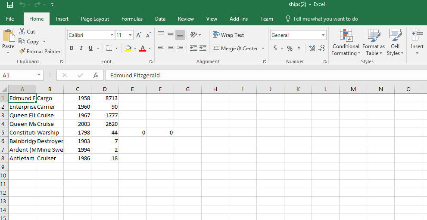Image resolution: width=427 pixels, height=220 pixels.
Task: Open the Alignment dialog launcher
Action: coord(265,62)
